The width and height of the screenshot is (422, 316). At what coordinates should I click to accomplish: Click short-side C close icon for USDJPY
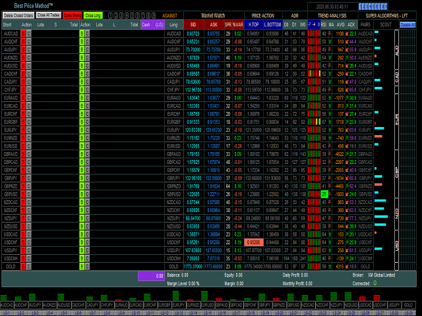29,250
